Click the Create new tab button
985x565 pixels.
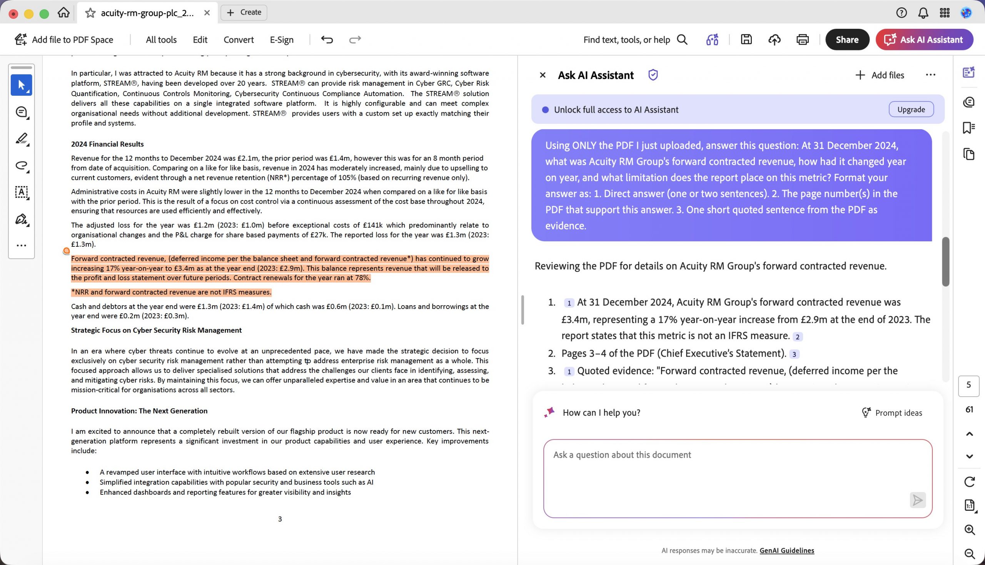pyautogui.click(x=244, y=12)
